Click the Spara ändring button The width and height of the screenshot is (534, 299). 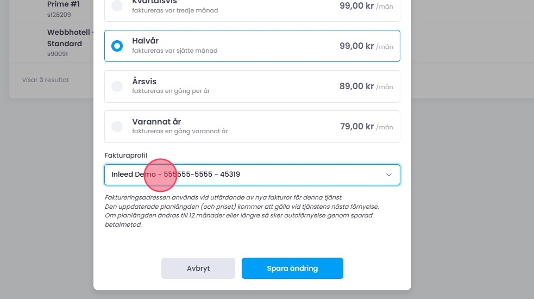click(292, 268)
